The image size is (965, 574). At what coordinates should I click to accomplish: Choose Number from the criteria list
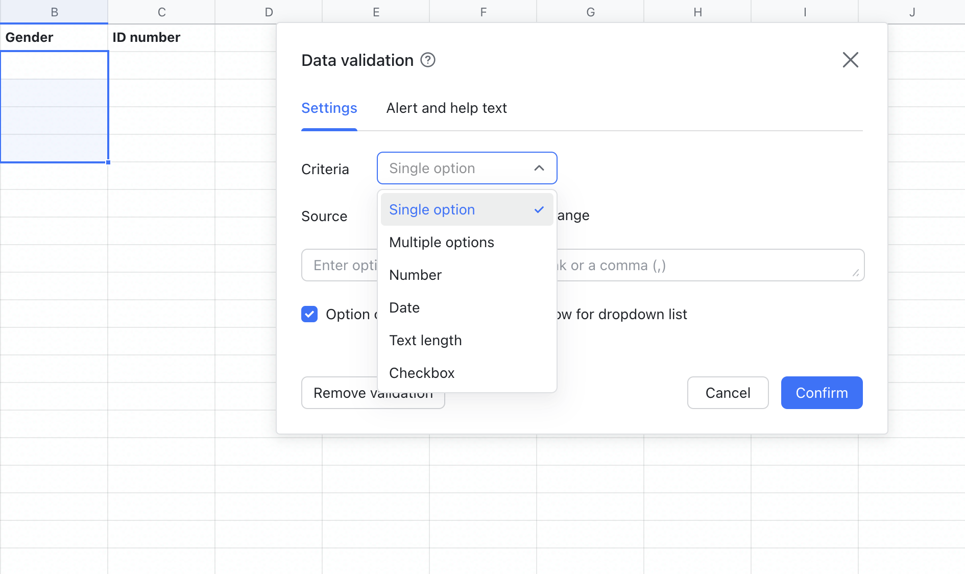click(x=415, y=275)
